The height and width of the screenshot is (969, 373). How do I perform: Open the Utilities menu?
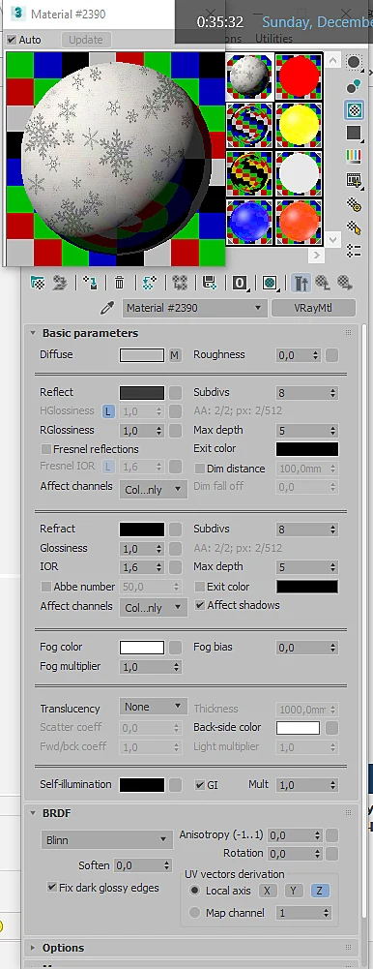coord(273,39)
